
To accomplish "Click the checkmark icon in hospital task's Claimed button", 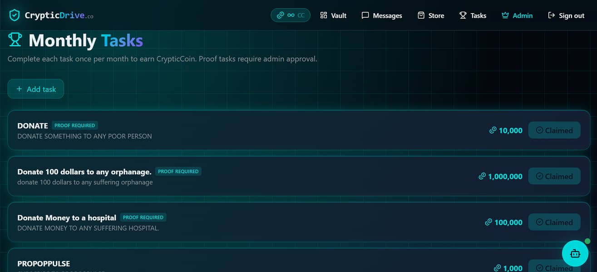I will point(540,222).
